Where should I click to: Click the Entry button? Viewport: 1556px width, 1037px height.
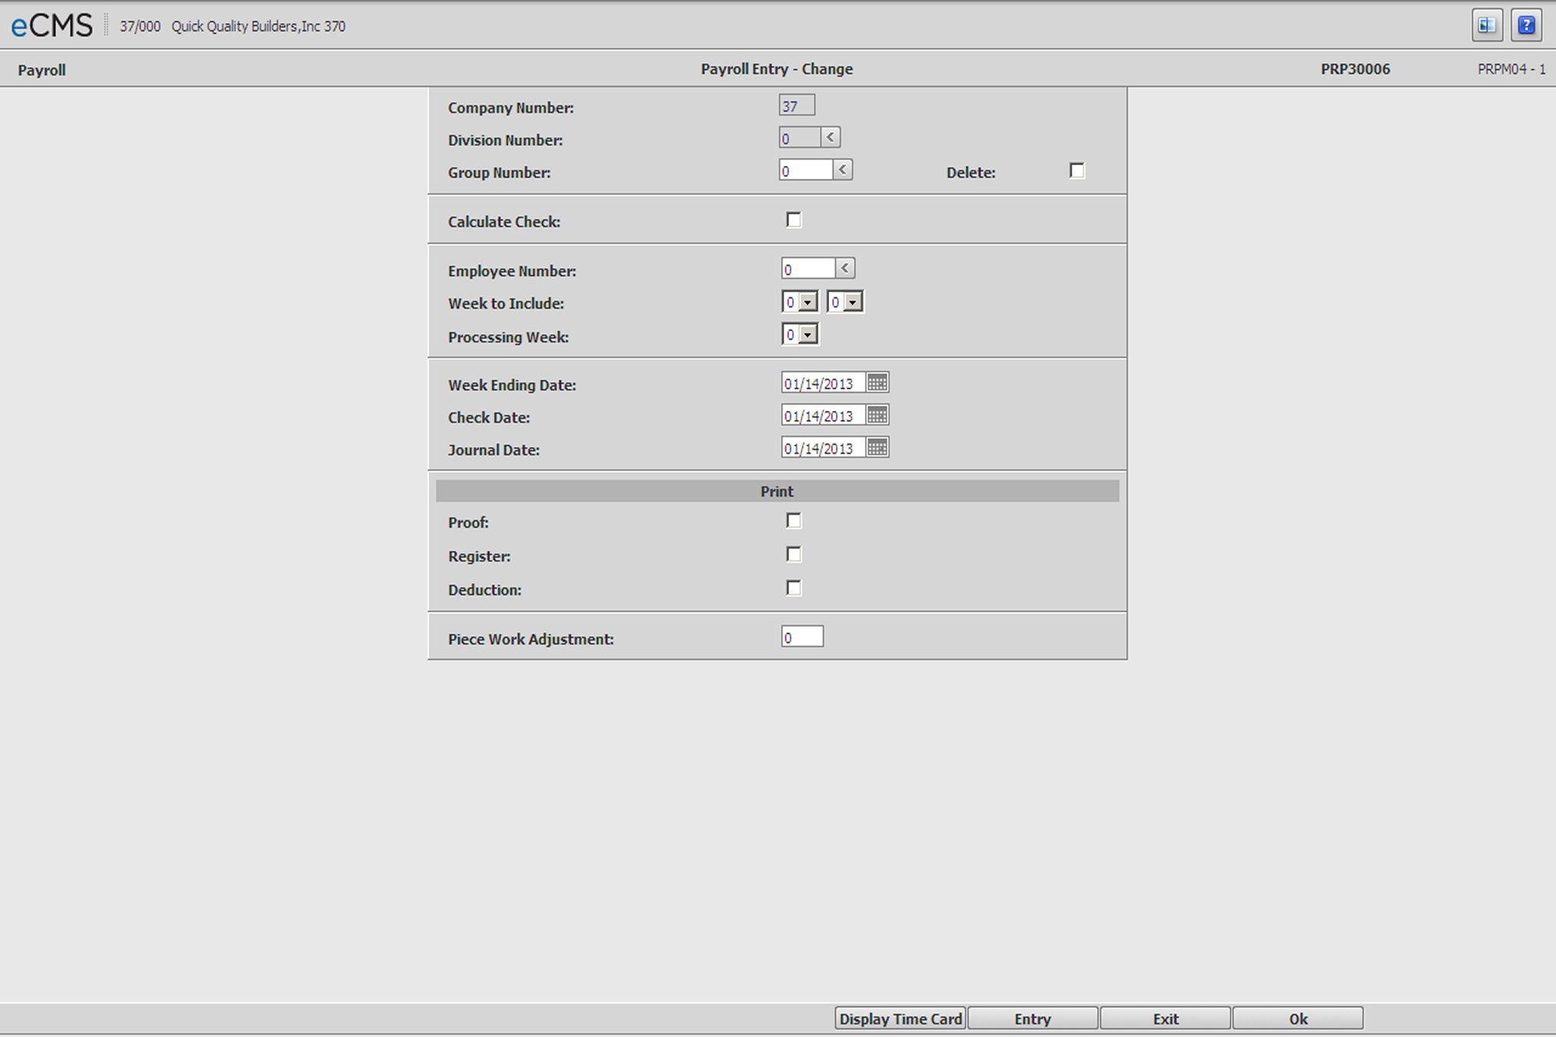1033,1019
